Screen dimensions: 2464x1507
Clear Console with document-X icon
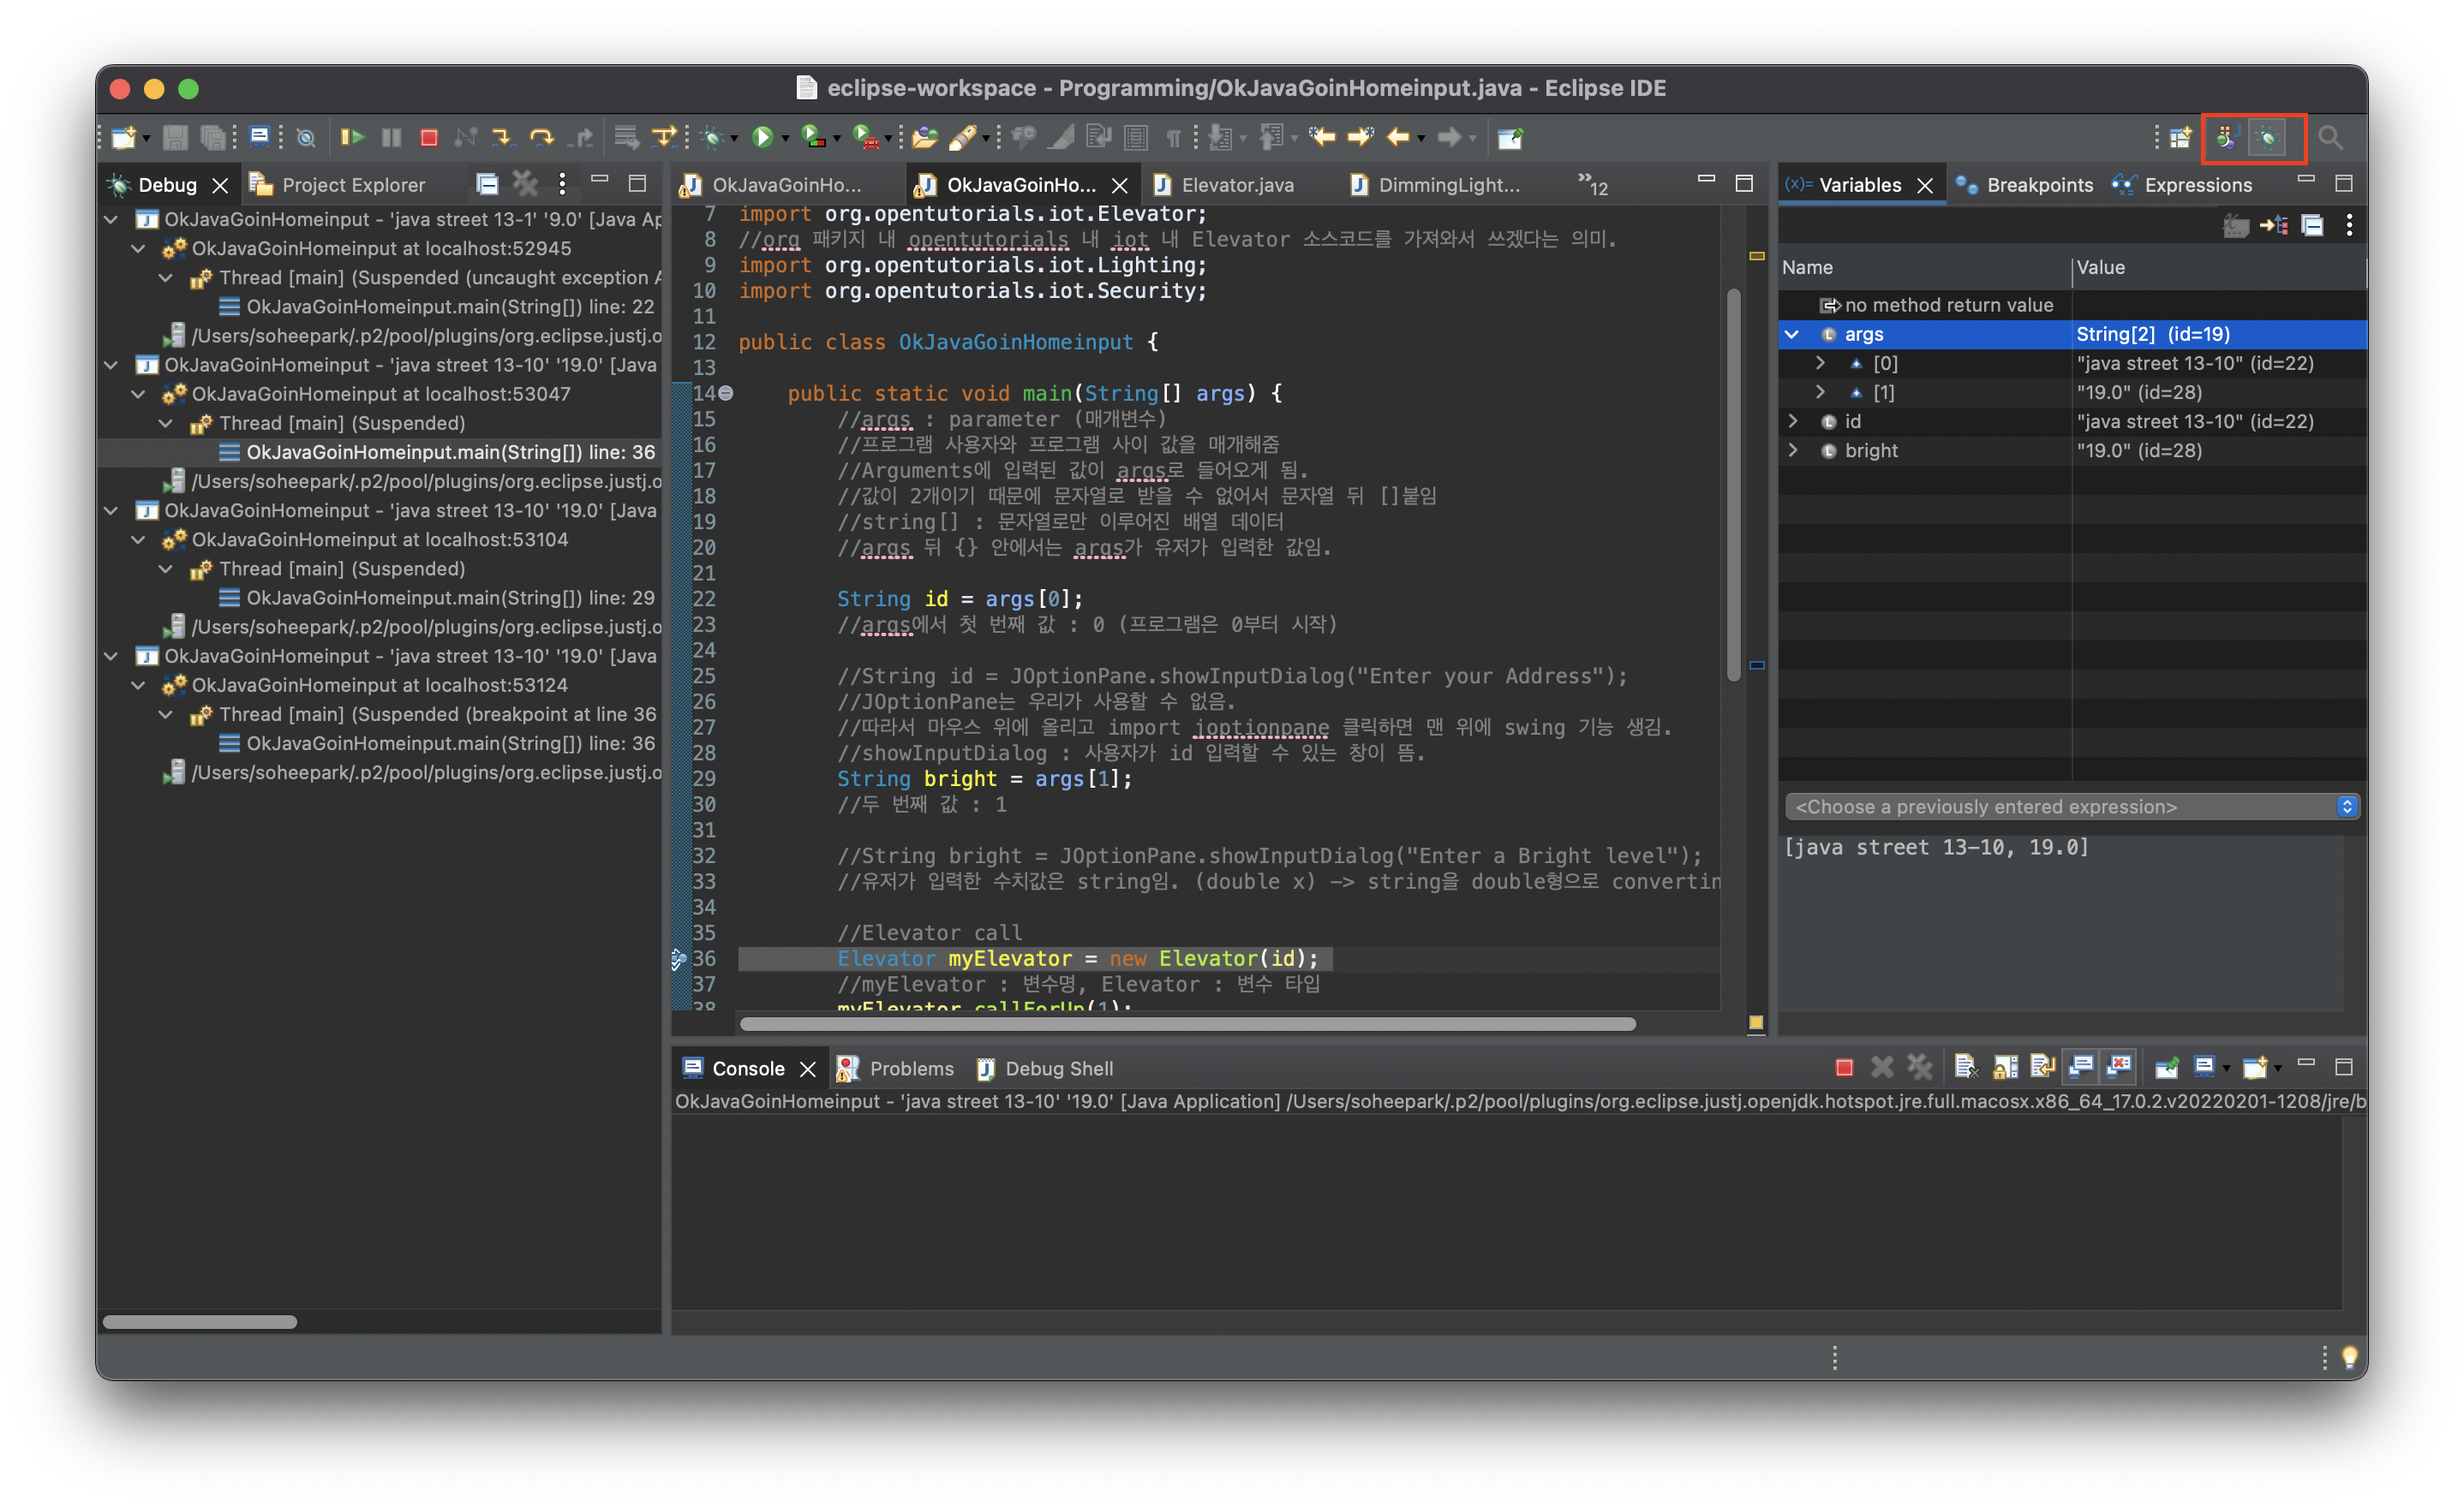pyautogui.click(x=1965, y=1067)
